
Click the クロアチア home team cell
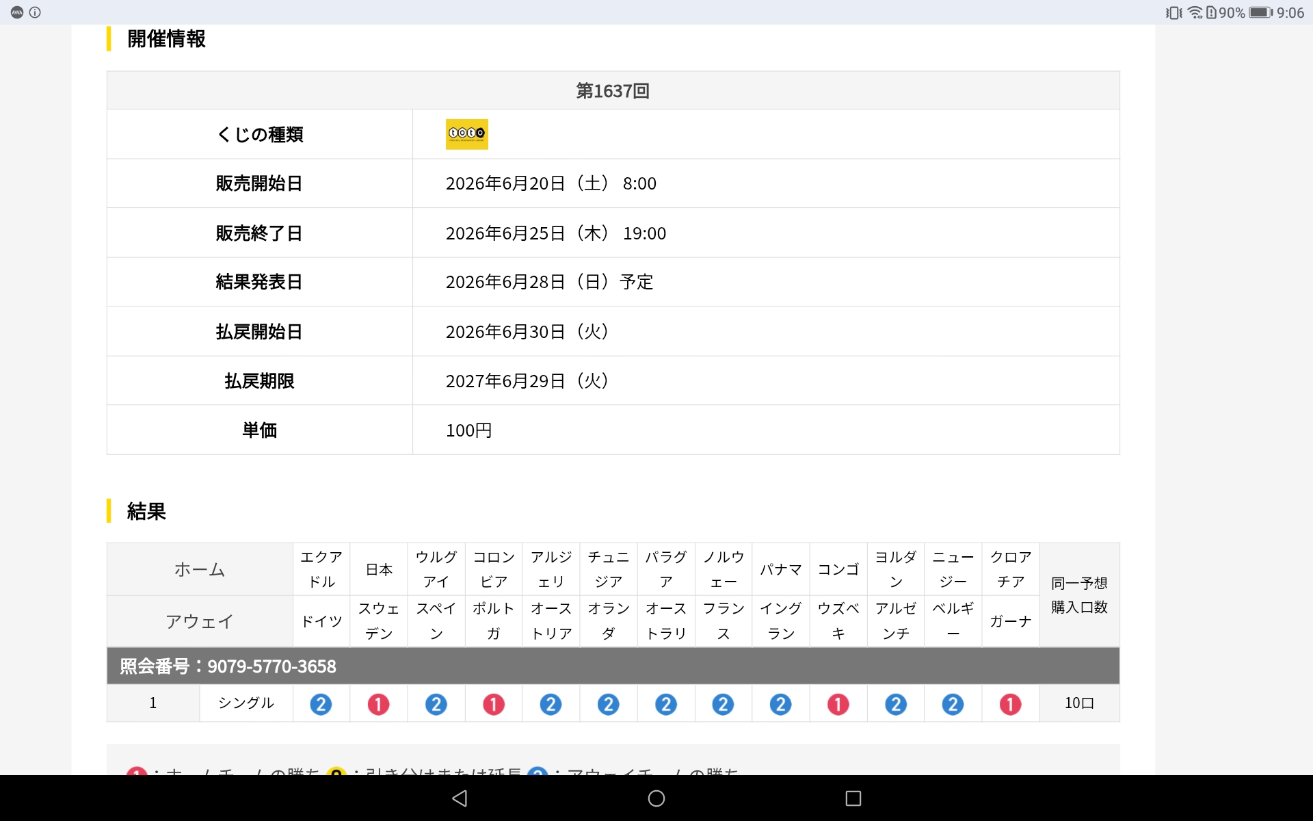click(x=1011, y=569)
